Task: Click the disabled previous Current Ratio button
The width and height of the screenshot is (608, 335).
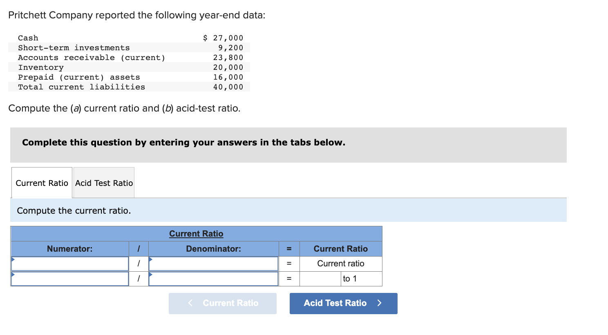Action: (222, 303)
